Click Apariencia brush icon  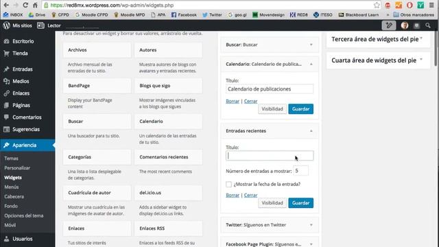pos(6,145)
